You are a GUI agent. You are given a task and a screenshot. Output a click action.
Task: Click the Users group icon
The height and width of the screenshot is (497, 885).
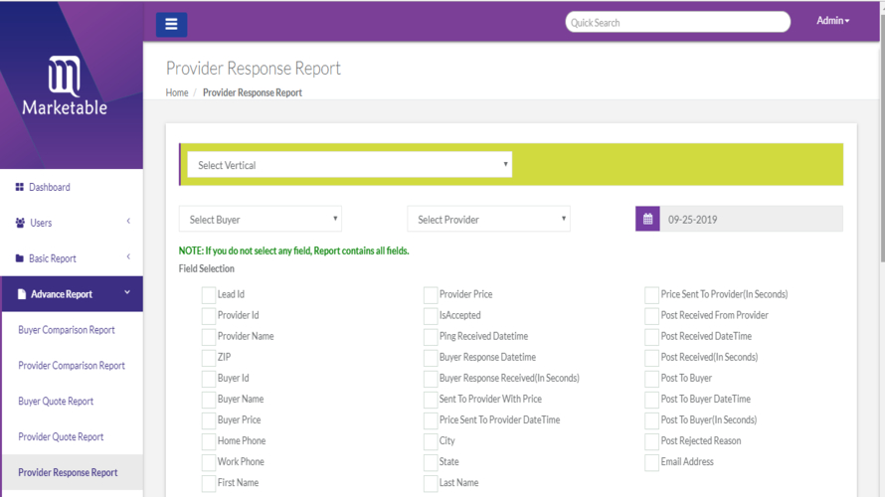(x=20, y=223)
